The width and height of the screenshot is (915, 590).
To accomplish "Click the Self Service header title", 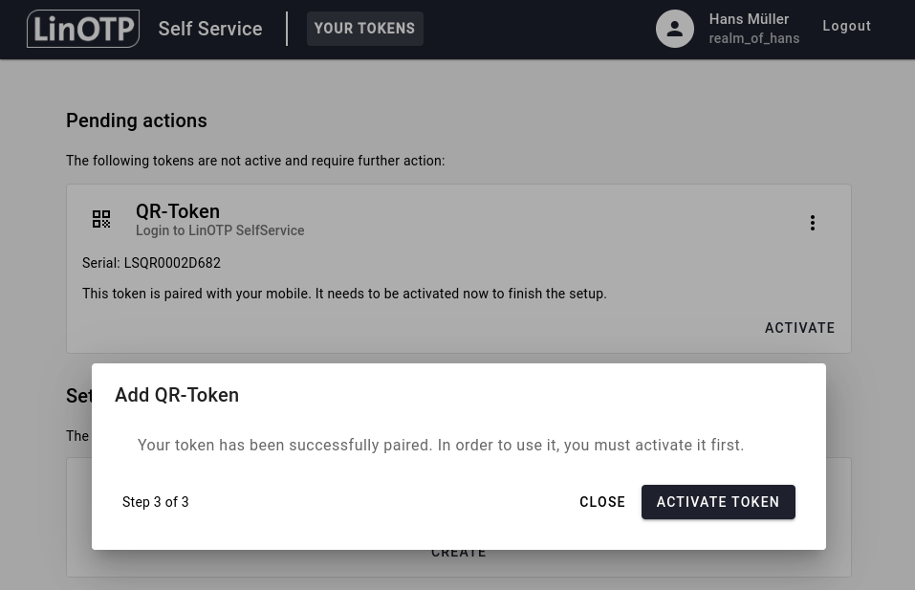I will point(210,29).
